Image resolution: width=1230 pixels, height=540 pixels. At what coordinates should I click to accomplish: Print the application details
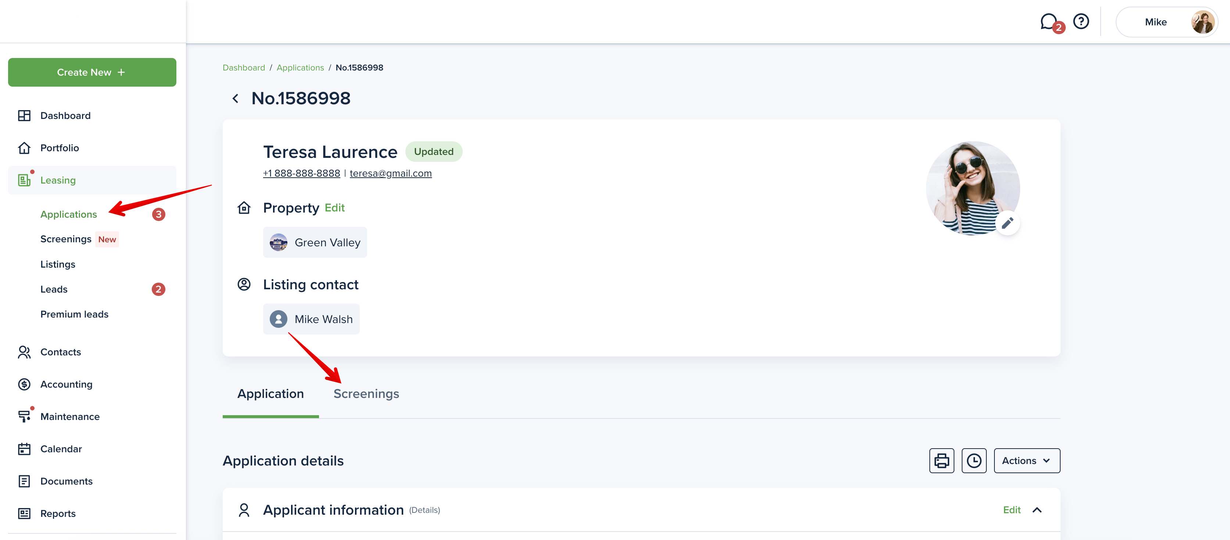(942, 460)
